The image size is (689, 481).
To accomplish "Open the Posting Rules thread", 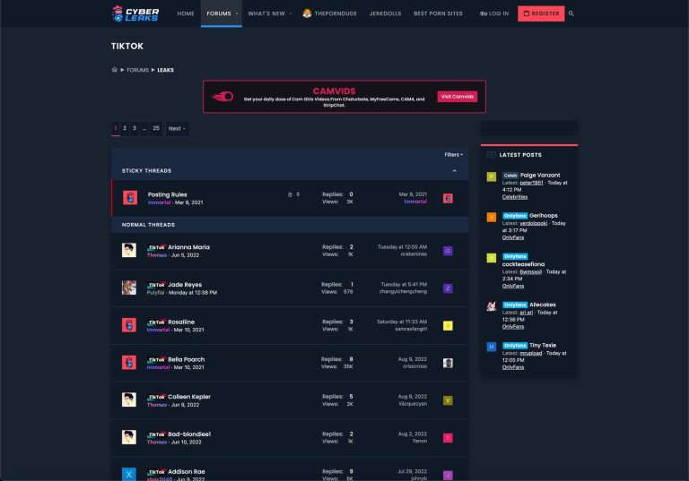I will (x=167, y=194).
